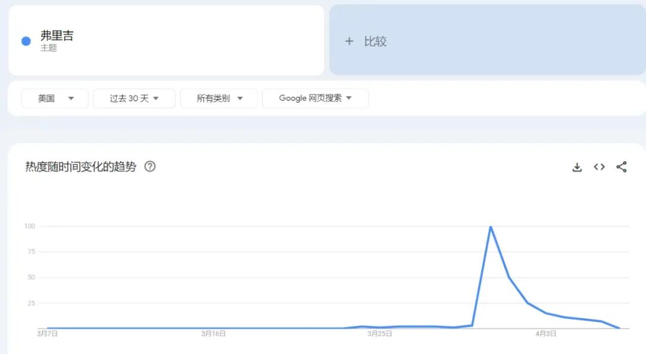Click the 75 y-axis value
Viewport: 646px width, 354px height.
pyautogui.click(x=31, y=252)
